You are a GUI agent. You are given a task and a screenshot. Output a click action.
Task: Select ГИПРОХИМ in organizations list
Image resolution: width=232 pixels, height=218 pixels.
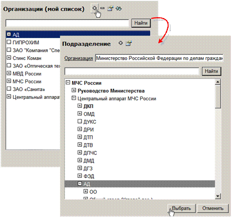(x=26, y=43)
